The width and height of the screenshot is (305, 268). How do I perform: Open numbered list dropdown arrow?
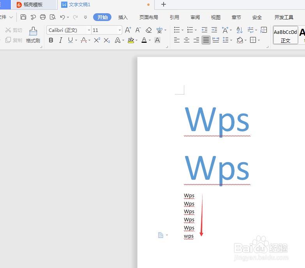point(196,30)
